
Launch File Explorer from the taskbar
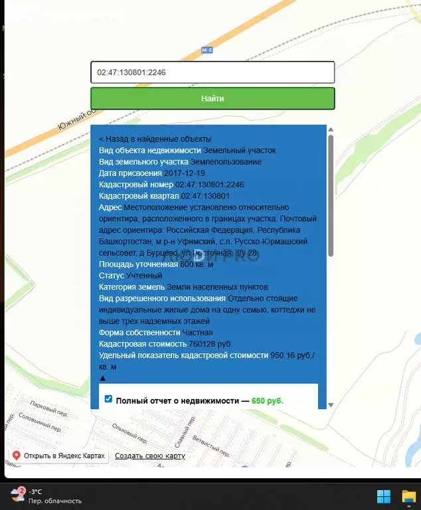[x=408, y=496]
